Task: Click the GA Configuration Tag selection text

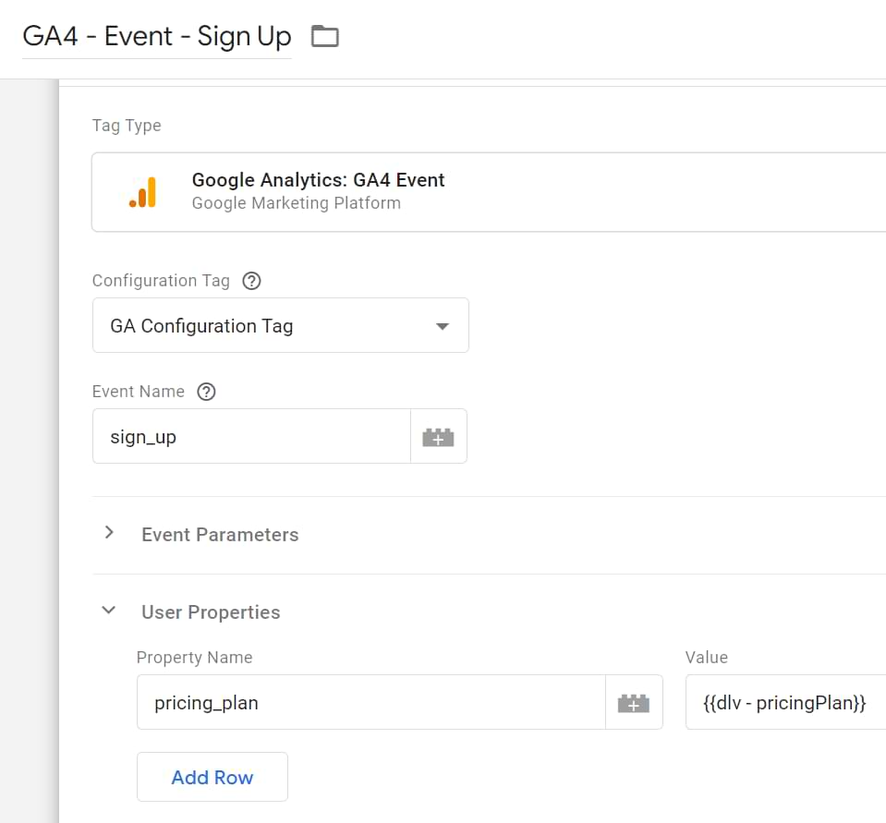Action: (x=201, y=326)
